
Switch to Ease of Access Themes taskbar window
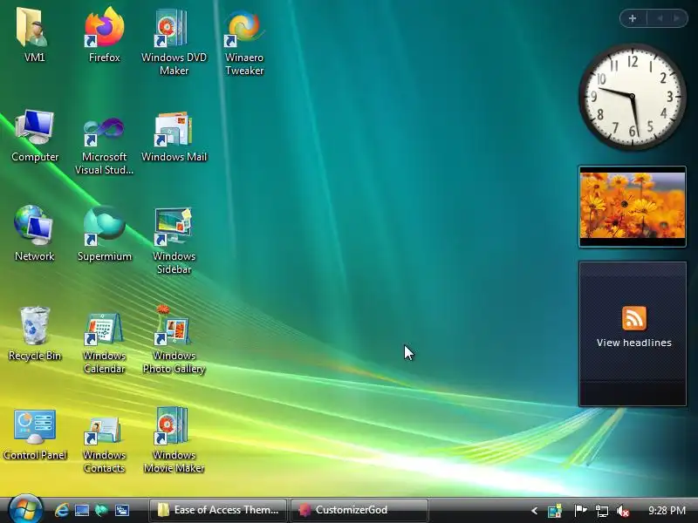point(218,510)
